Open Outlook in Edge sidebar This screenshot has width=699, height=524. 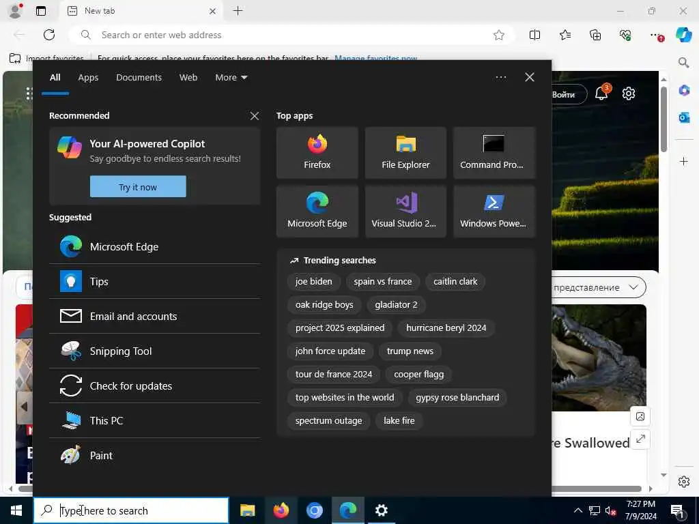684,117
